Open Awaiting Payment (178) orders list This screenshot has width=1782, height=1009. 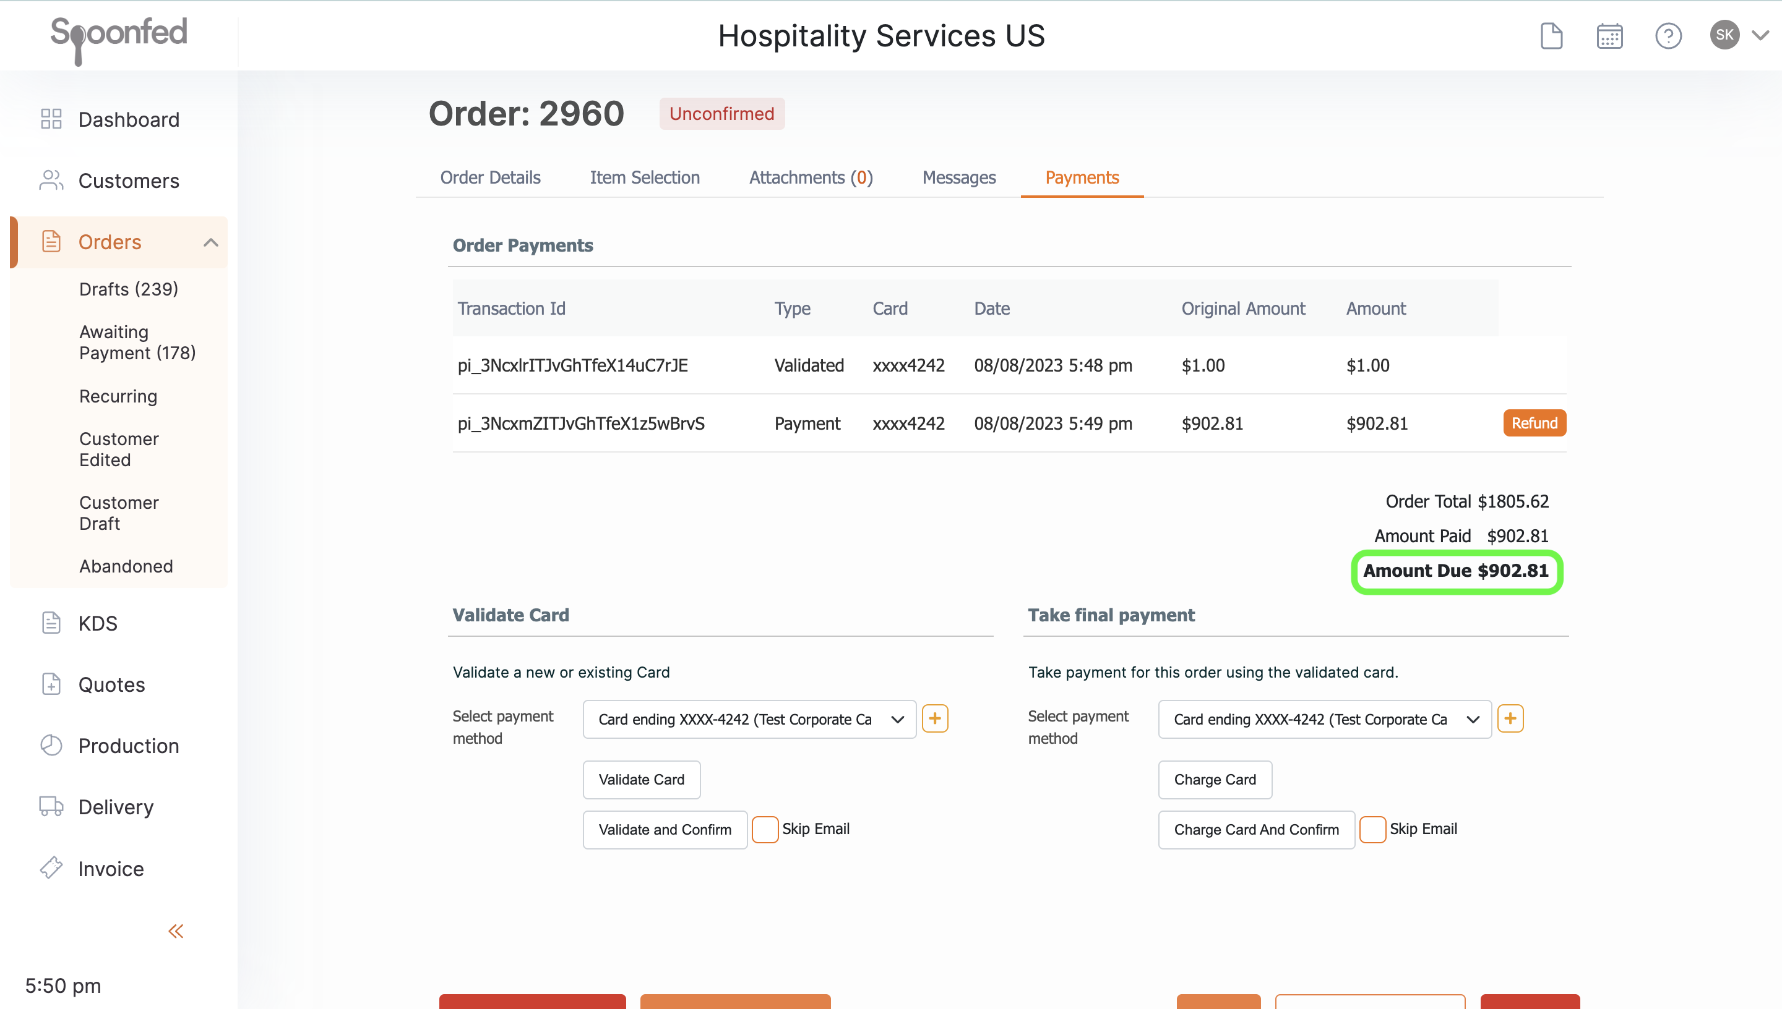point(137,343)
